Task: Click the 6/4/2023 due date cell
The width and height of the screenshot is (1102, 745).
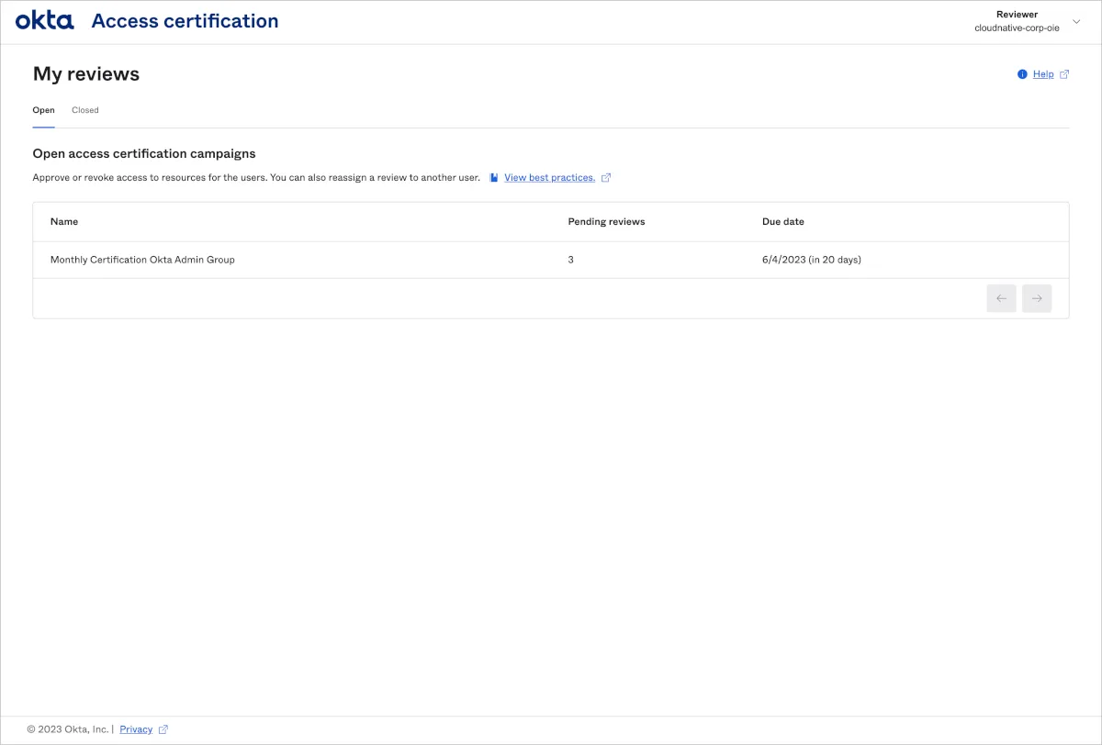Action: pos(811,260)
